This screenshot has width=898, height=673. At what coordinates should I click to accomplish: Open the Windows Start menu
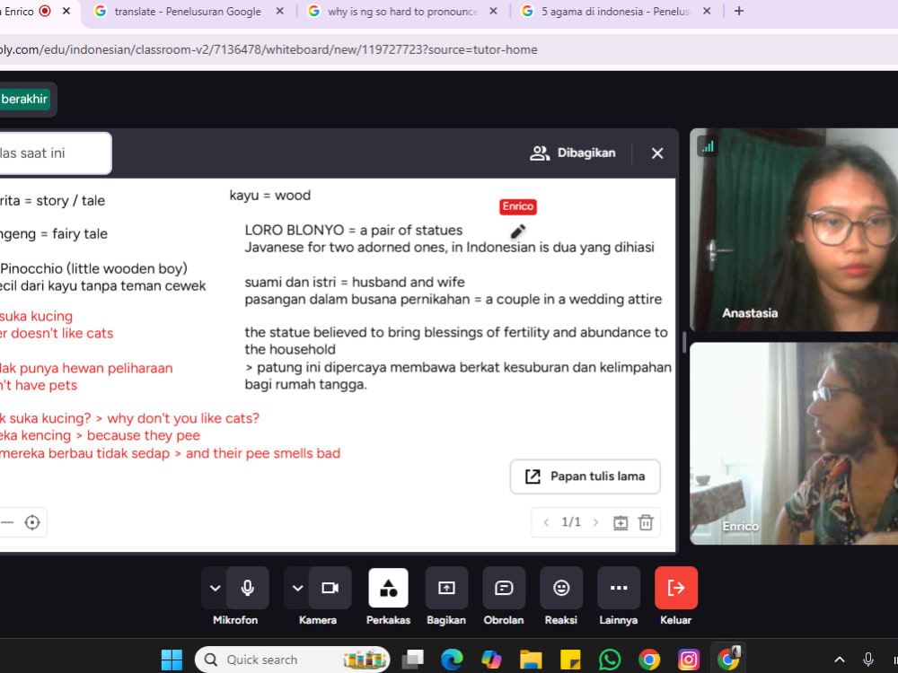[172, 660]
